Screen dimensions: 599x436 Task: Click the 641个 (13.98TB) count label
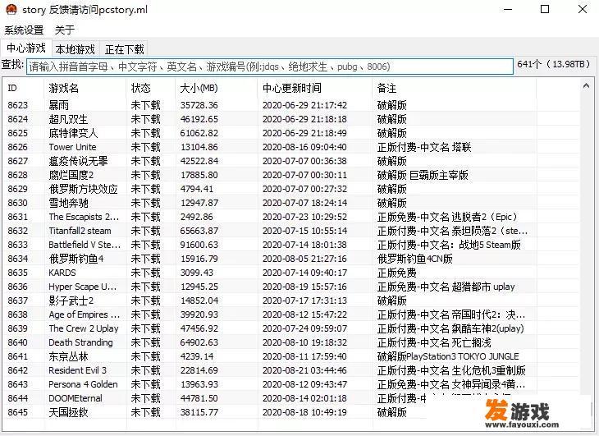click(x=554, y=64)
